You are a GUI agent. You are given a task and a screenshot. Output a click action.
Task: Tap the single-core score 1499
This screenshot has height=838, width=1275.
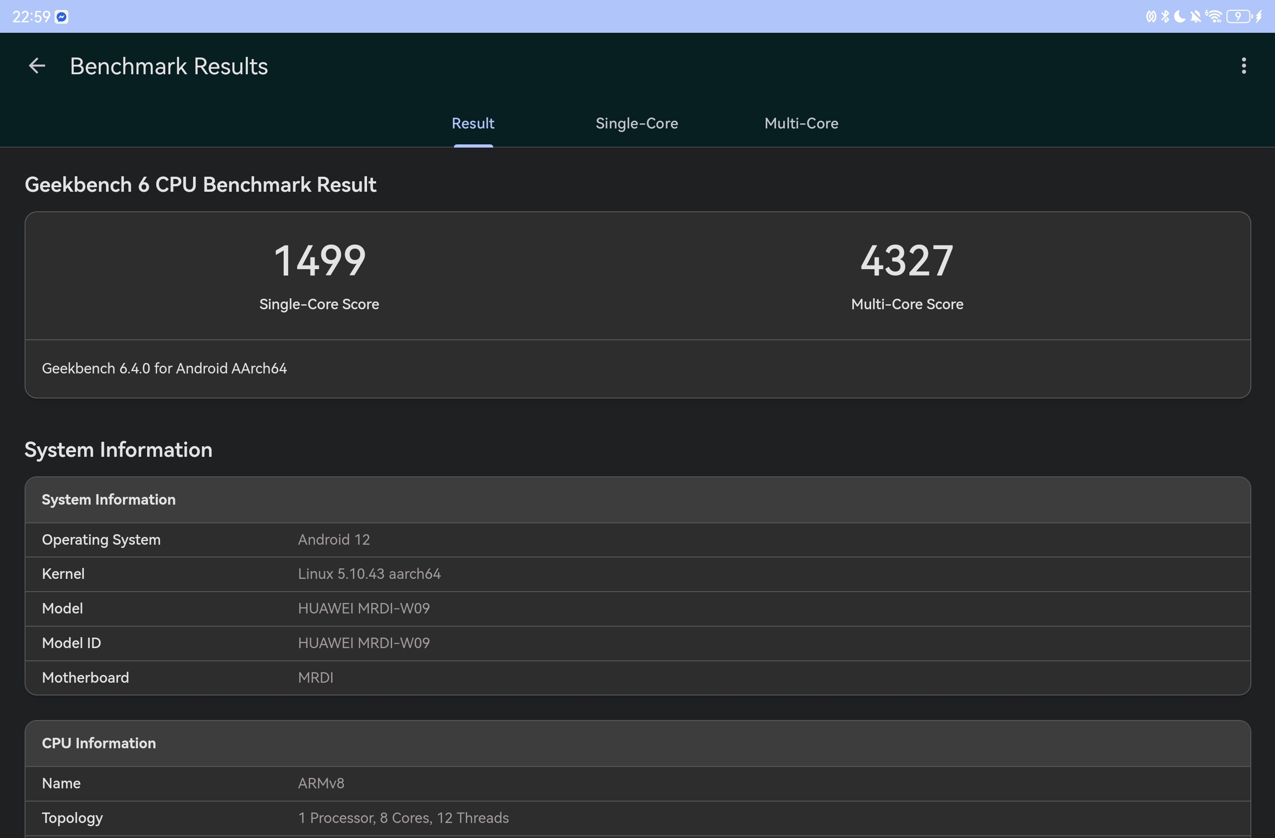coord(320,261)
